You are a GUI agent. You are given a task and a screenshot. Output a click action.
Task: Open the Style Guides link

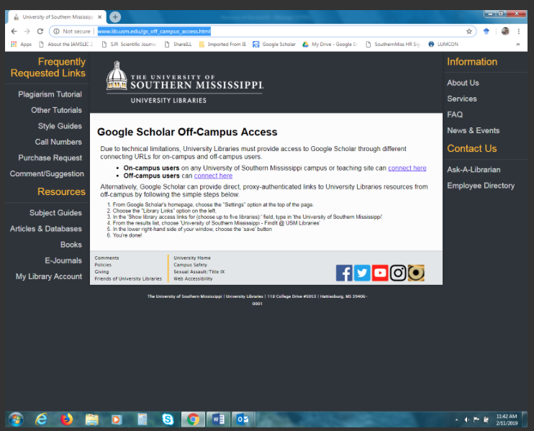60,127
